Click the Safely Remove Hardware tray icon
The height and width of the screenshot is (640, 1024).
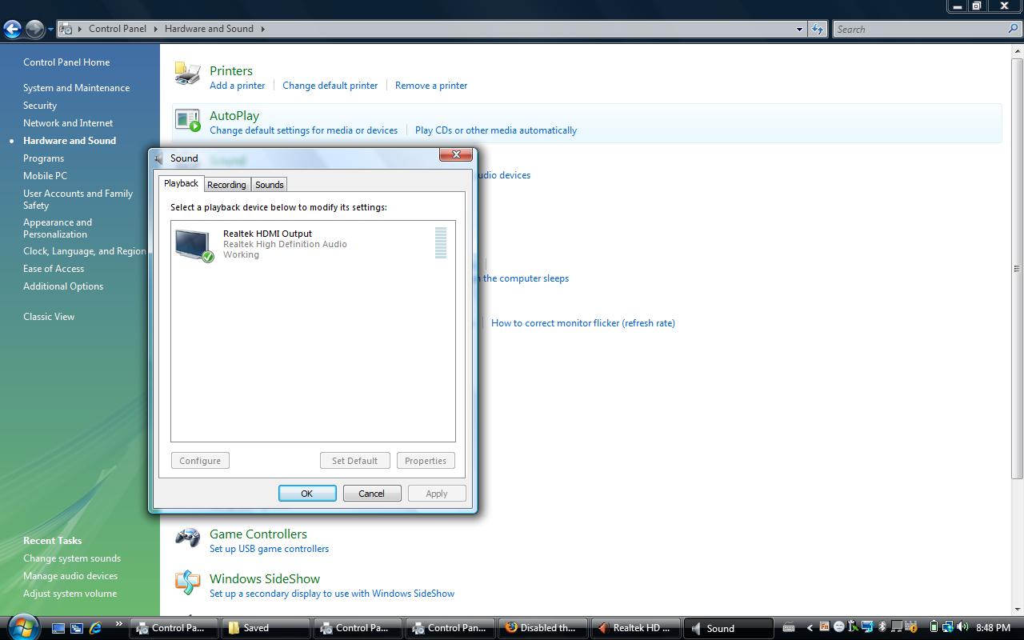[x=853, y=626]
